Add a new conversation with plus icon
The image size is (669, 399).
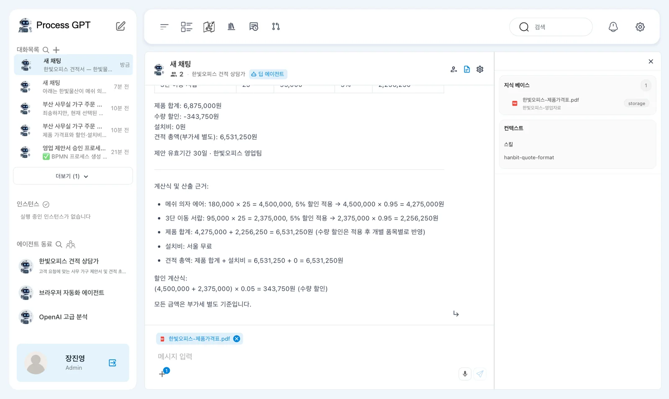pos(56,50)
